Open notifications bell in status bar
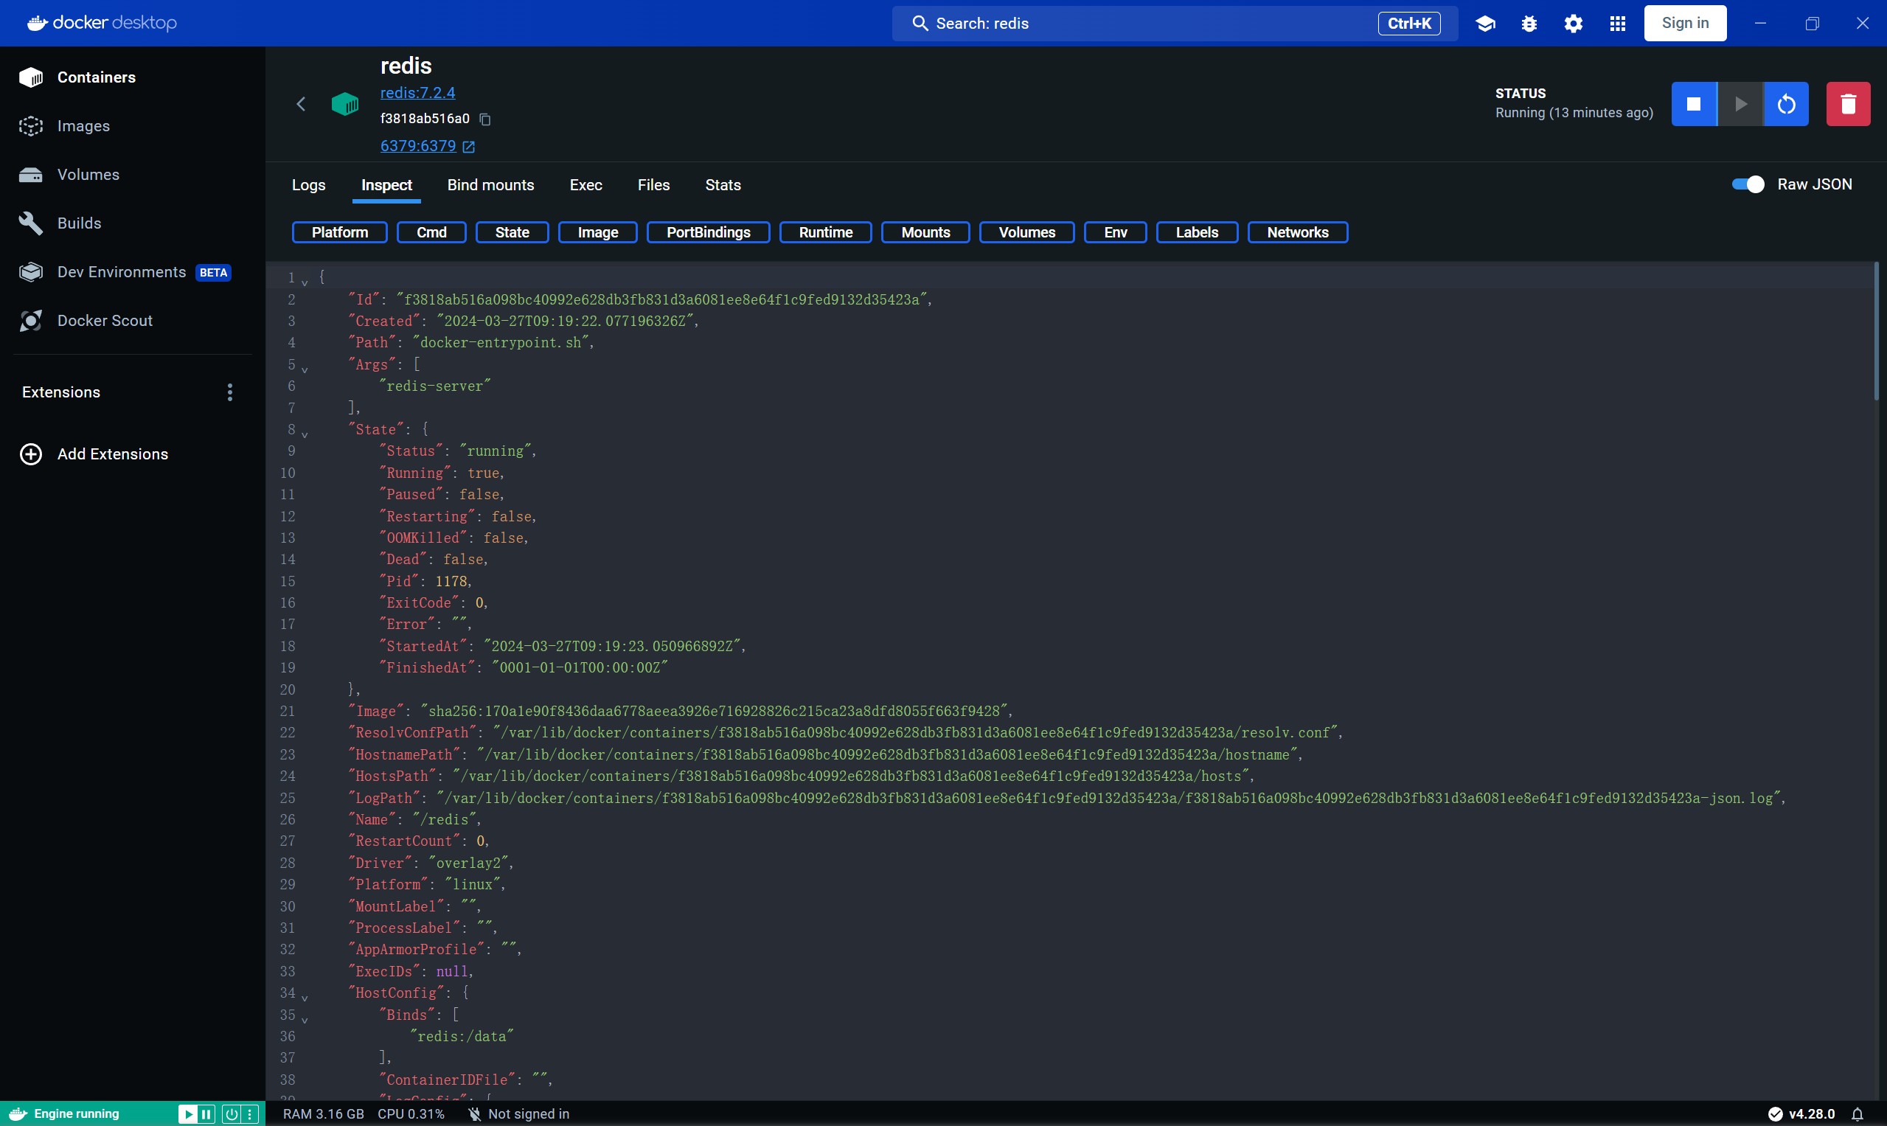This screenshot has width=1887, height=1126. point(1857,1114)
